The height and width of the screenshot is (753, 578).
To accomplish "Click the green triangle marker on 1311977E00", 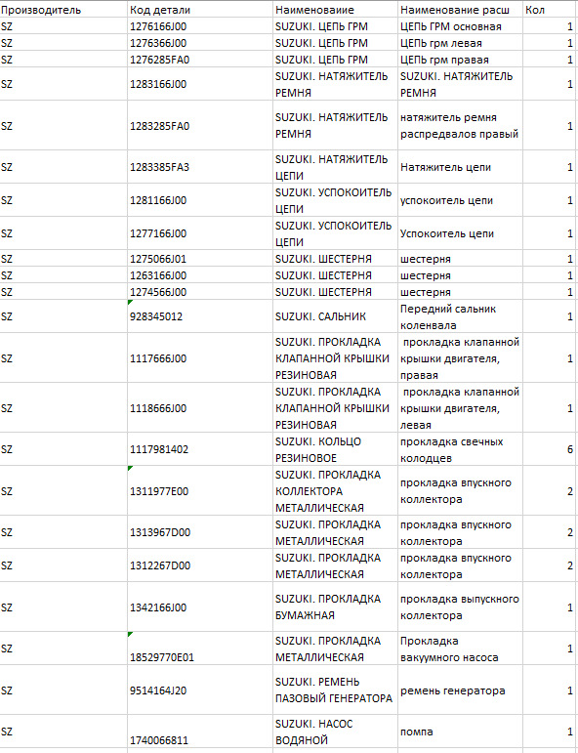I will coord(130,468).
